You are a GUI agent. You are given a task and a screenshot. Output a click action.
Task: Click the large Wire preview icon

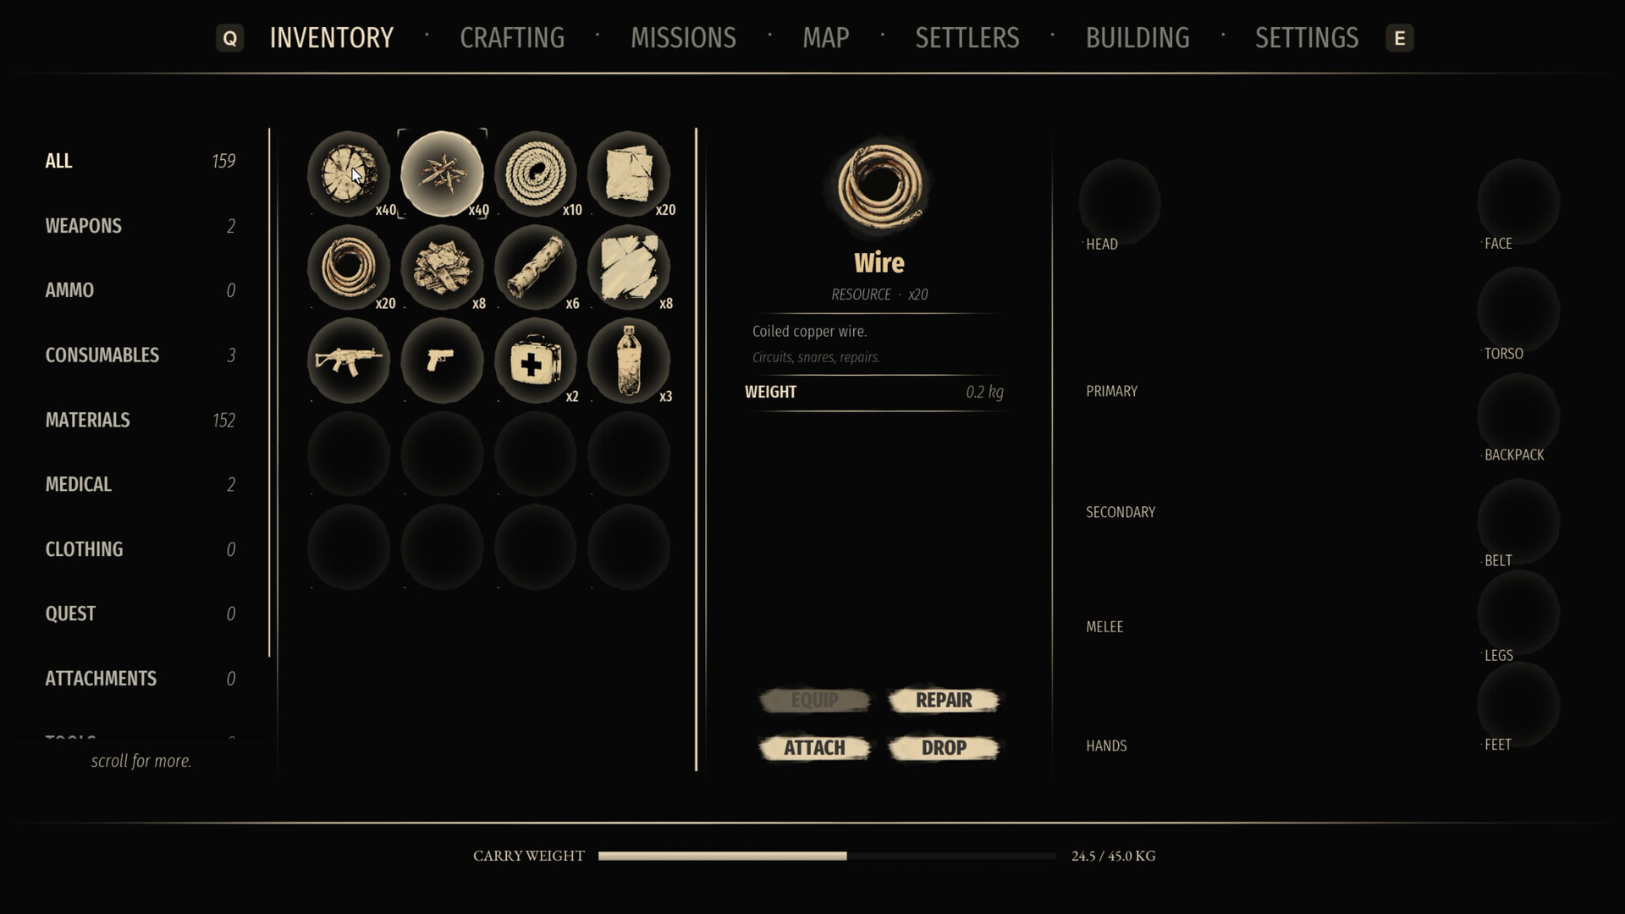click(879, 188)
